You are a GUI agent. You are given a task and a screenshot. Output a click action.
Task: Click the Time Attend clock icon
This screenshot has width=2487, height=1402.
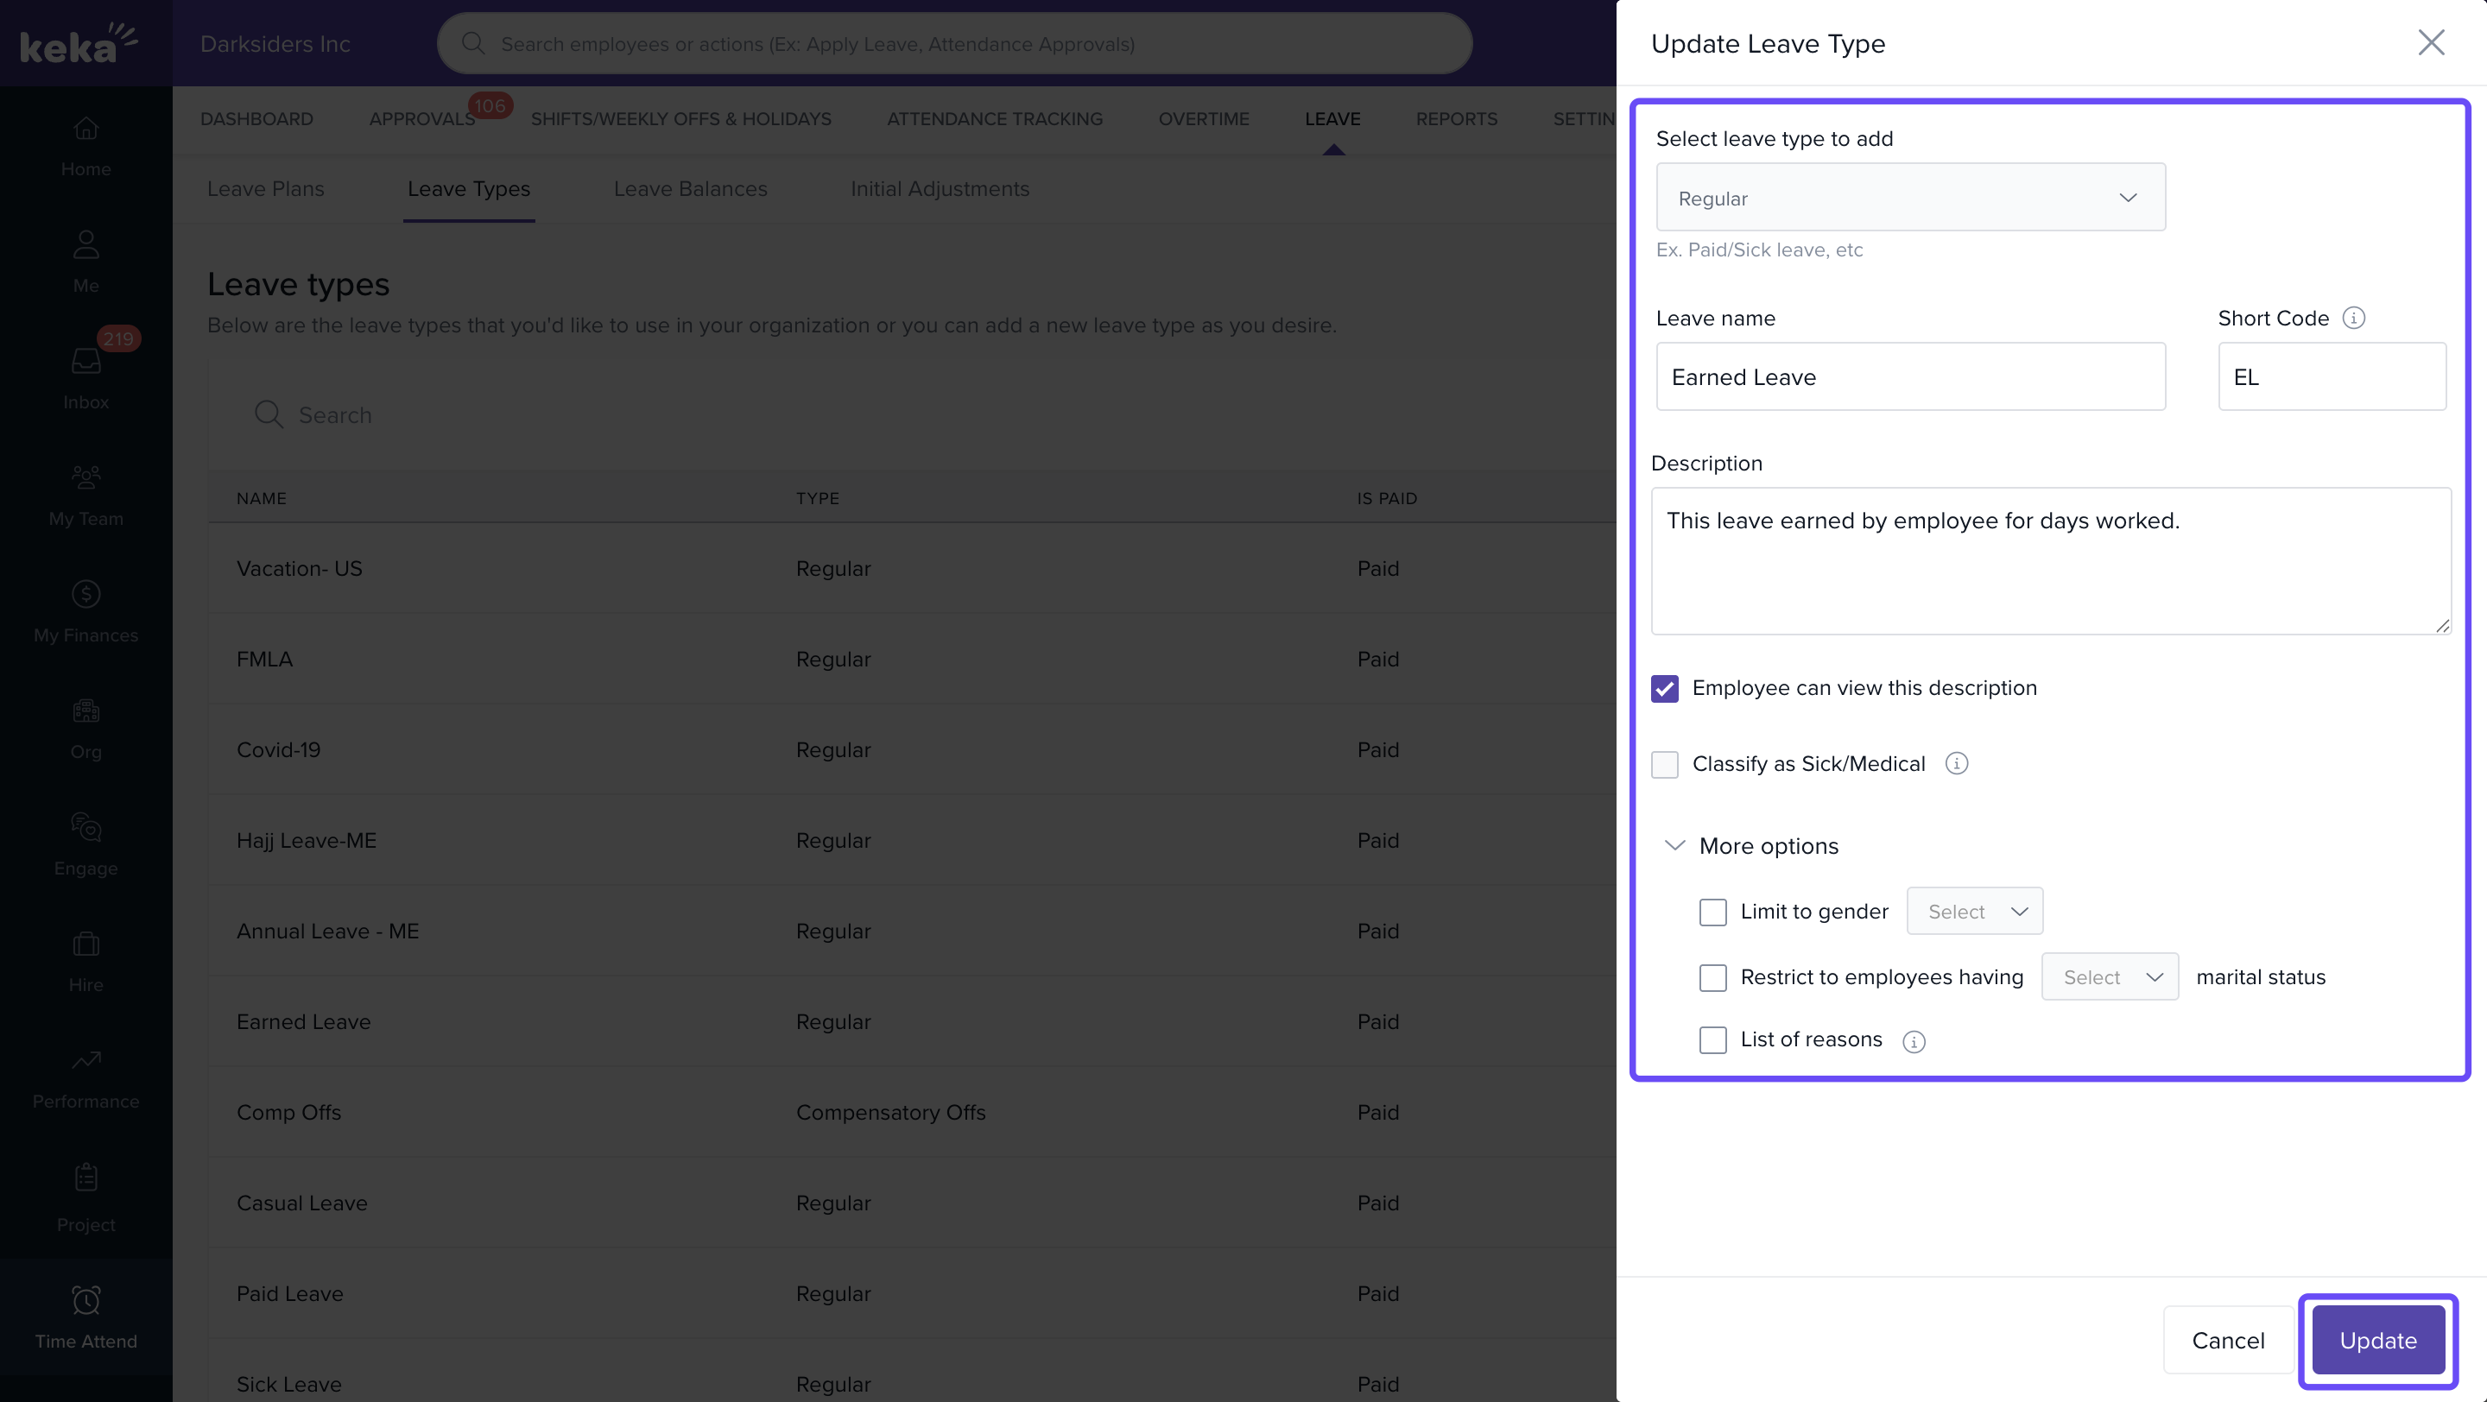(x=86, y=1298)
